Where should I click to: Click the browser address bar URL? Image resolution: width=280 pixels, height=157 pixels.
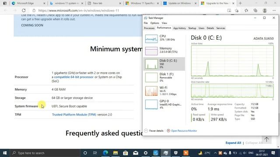pos(79,10)
